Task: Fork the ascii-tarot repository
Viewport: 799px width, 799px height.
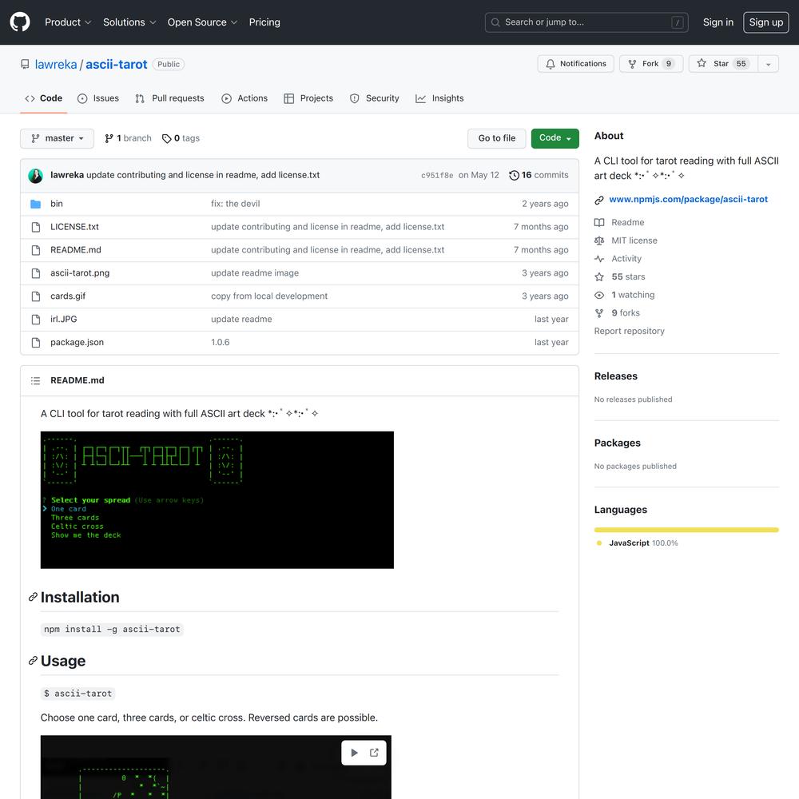Action: 650,64
